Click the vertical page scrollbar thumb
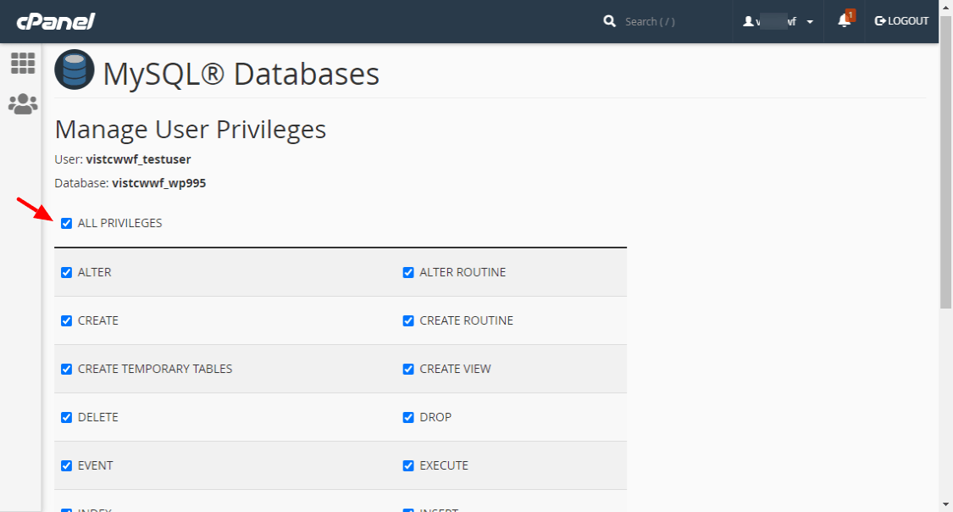Image resolution: width=953 pixels, height=512 pixels. [945, 163]
